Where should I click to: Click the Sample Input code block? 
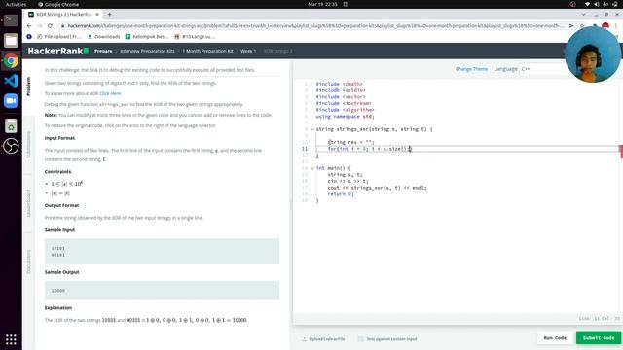pos(162,252)
